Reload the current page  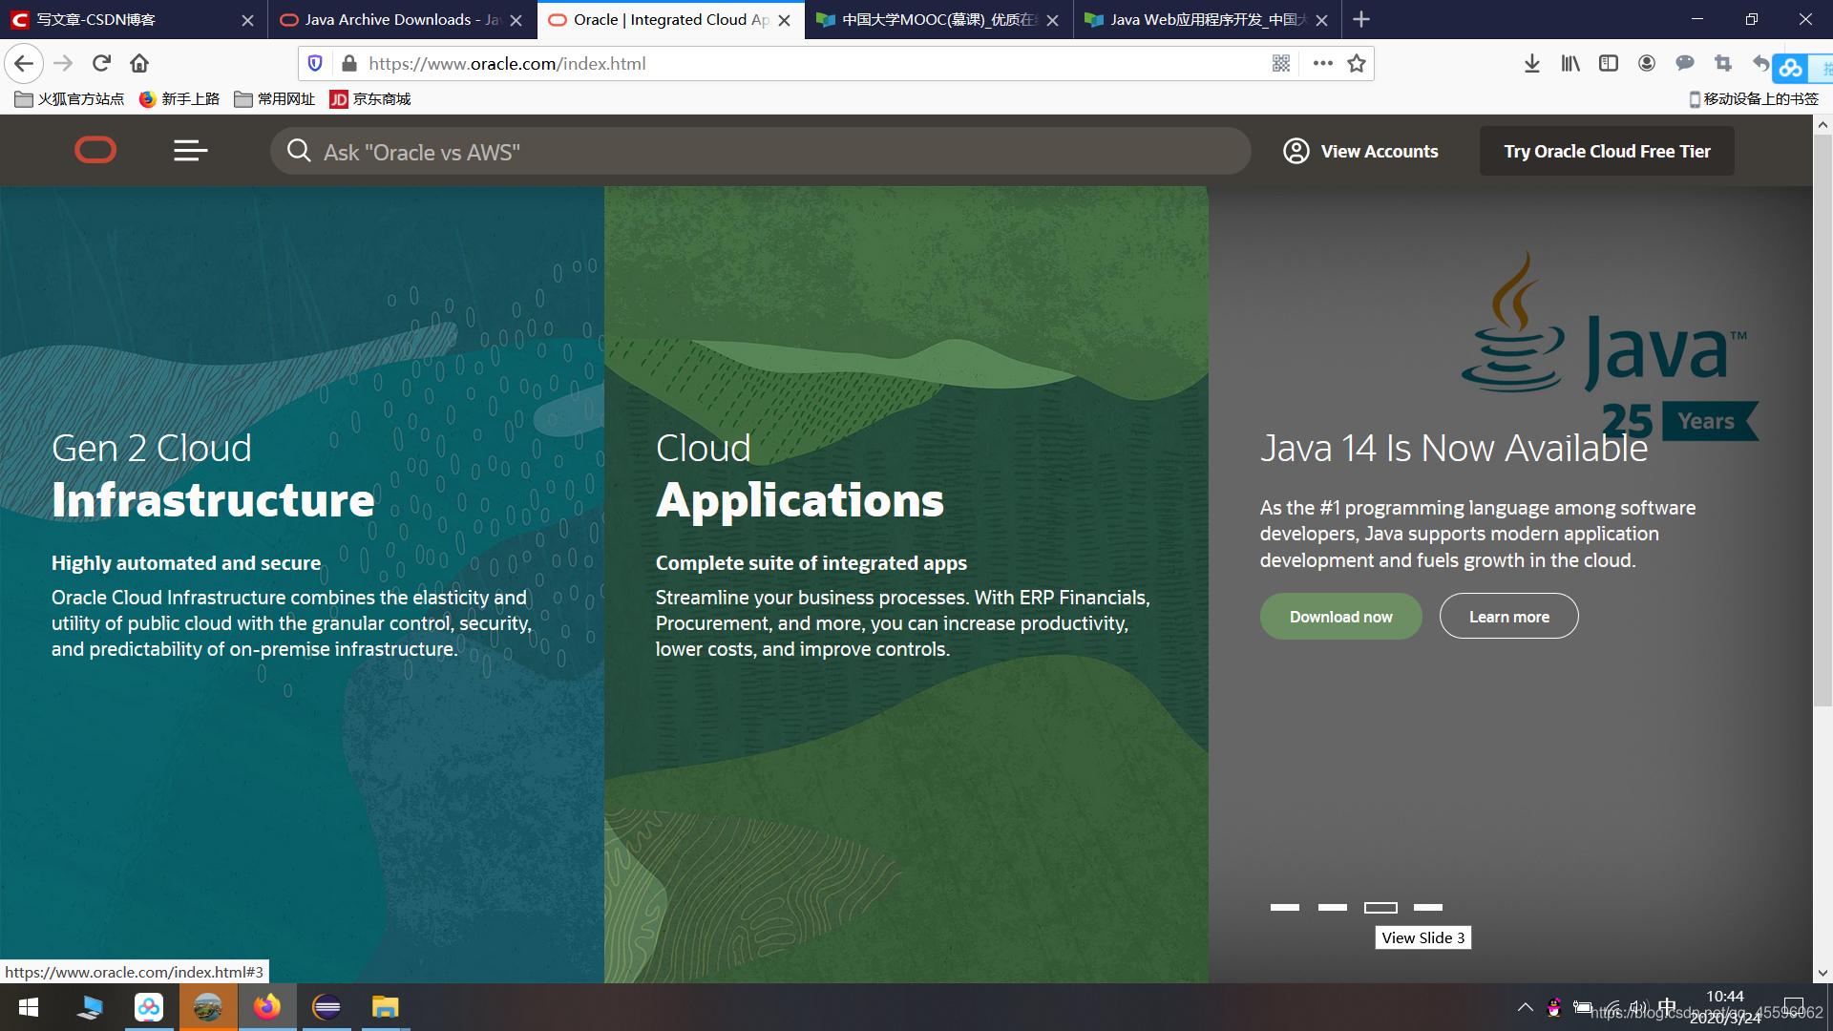point(101,64)
